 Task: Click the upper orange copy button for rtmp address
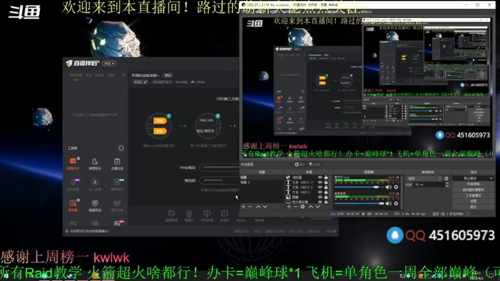point(160,121)
